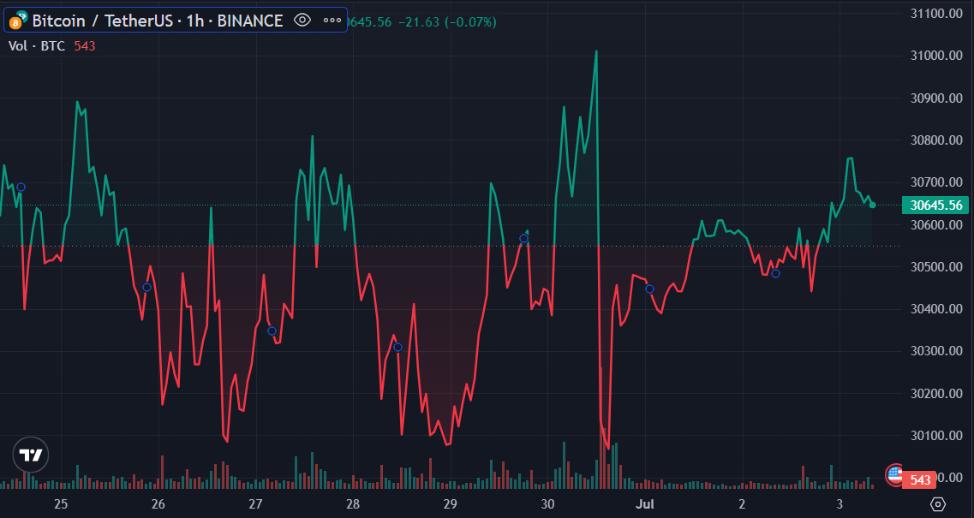Viewport: 974px width, 518px height.
Task: Click the Bitcoin coin logo in the legend
Action: (x=14, y=21)
